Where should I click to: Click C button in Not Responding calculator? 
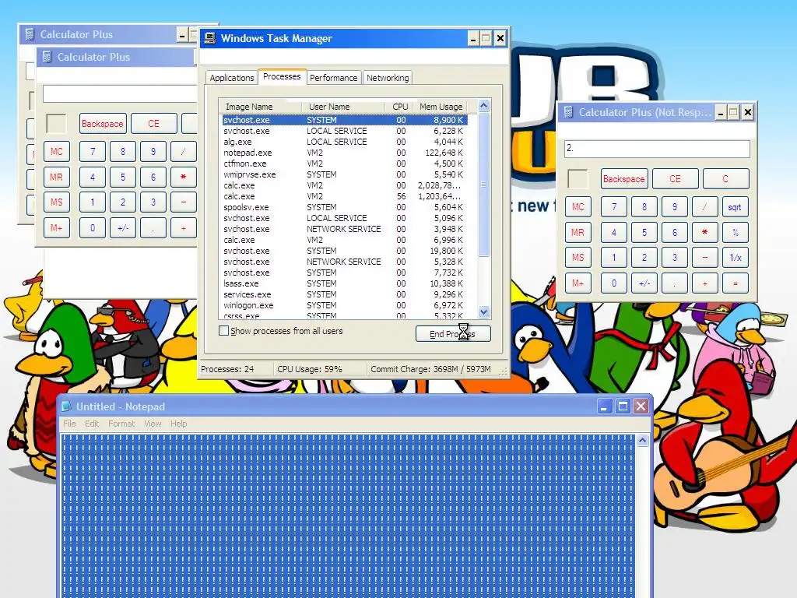click(x=725, y=179)
